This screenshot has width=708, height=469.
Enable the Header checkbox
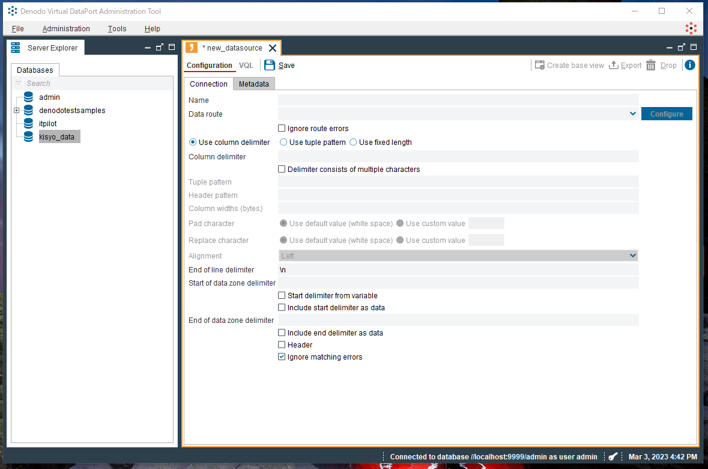282,345
